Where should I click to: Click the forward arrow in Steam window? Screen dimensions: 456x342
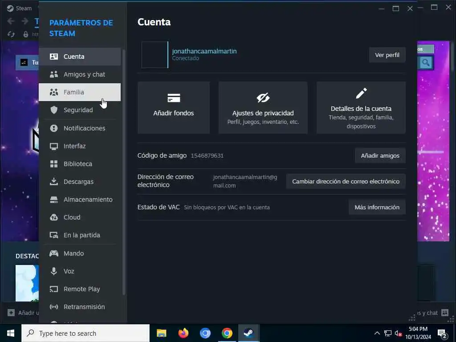coord(25,21)
